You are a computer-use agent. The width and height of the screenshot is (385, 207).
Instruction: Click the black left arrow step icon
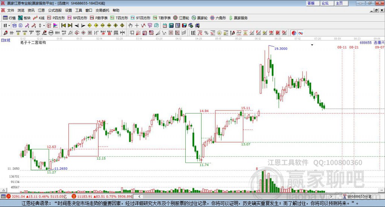(x=77, y=26)
